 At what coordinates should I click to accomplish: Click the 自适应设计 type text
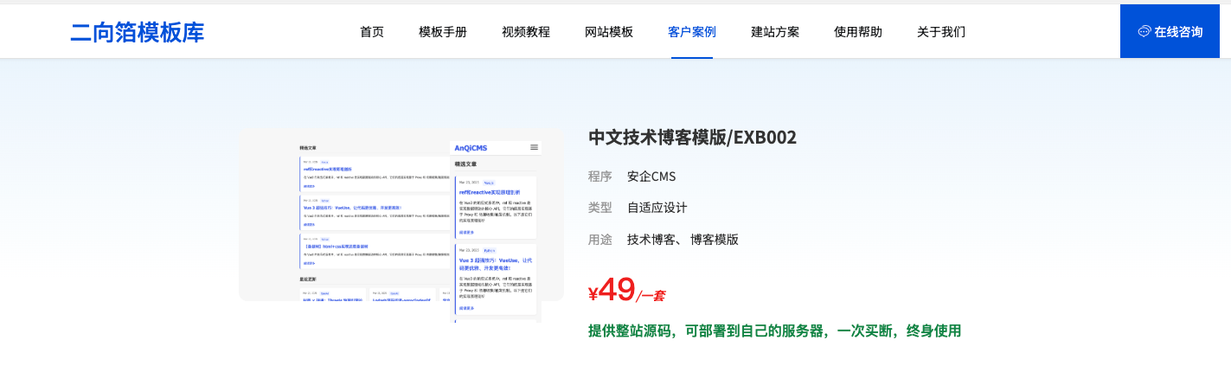coord(657,208)
